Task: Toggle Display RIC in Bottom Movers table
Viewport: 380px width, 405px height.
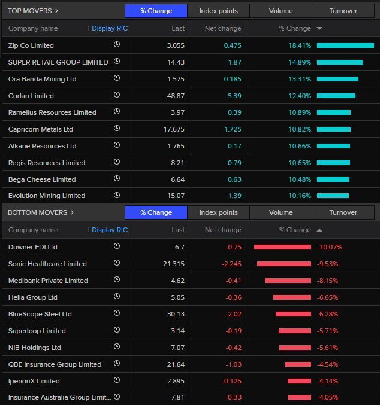Action: pyautogui.click(x=110, y=230)
